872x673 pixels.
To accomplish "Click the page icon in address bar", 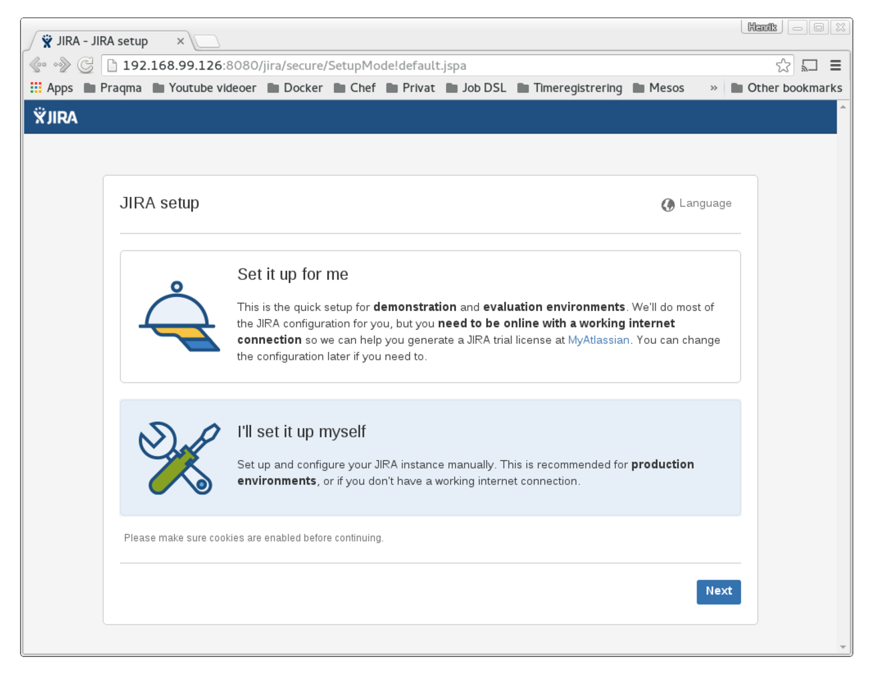I will (x=112, y=65).
